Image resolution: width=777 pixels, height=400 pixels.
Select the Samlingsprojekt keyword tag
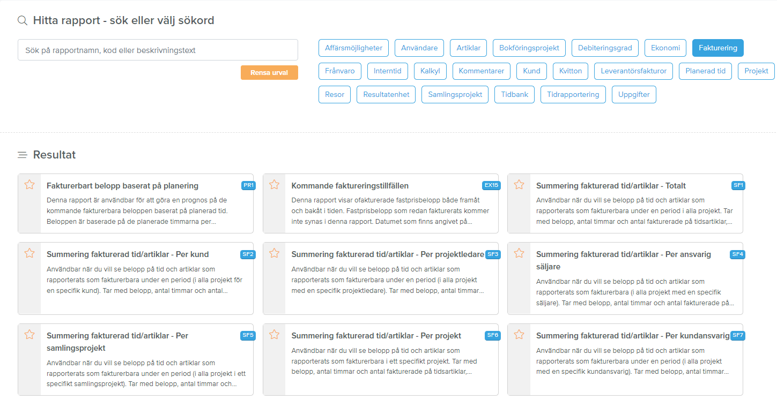click(x=455, y=94)
